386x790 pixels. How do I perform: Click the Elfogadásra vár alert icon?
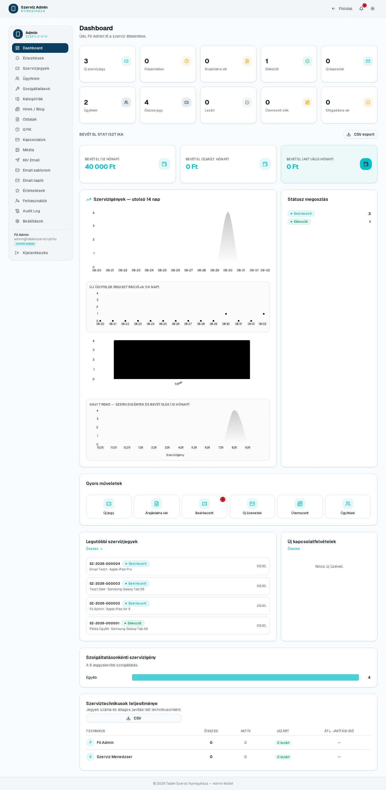[x=368, y=102]
